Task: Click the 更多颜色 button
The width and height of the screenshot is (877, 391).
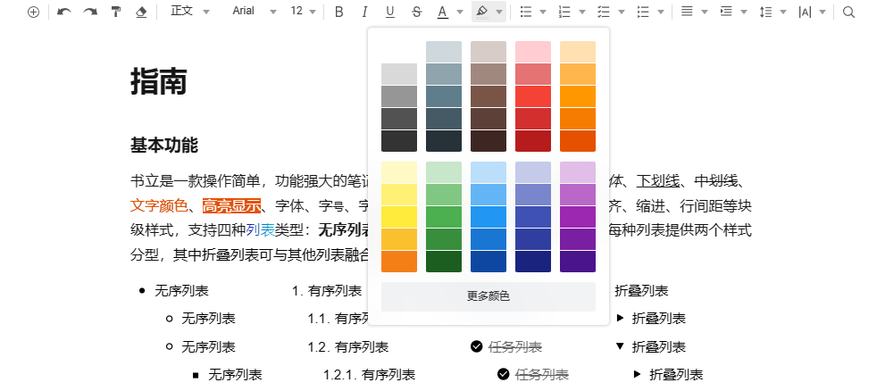Action: [x=489, y=296]
